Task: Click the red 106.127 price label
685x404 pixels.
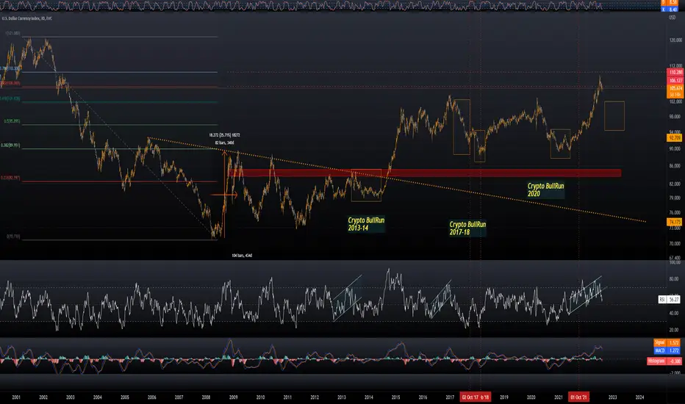Action: 675,80
